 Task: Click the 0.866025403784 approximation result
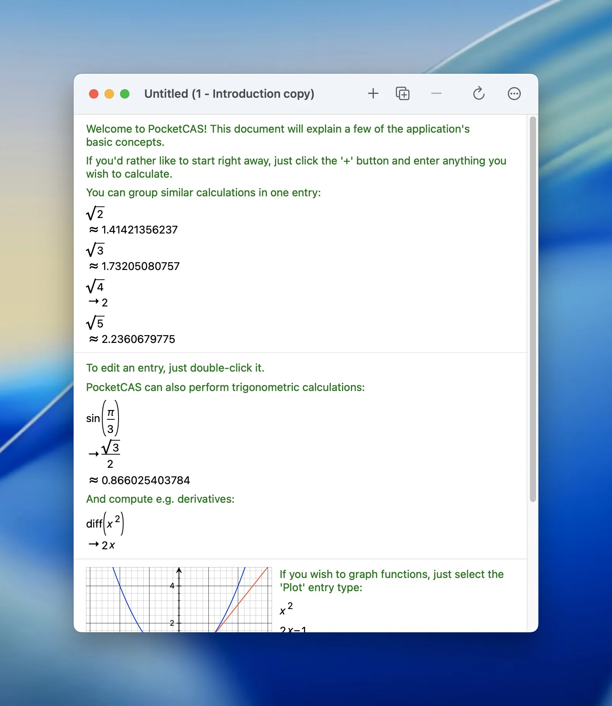pos(145,480)
